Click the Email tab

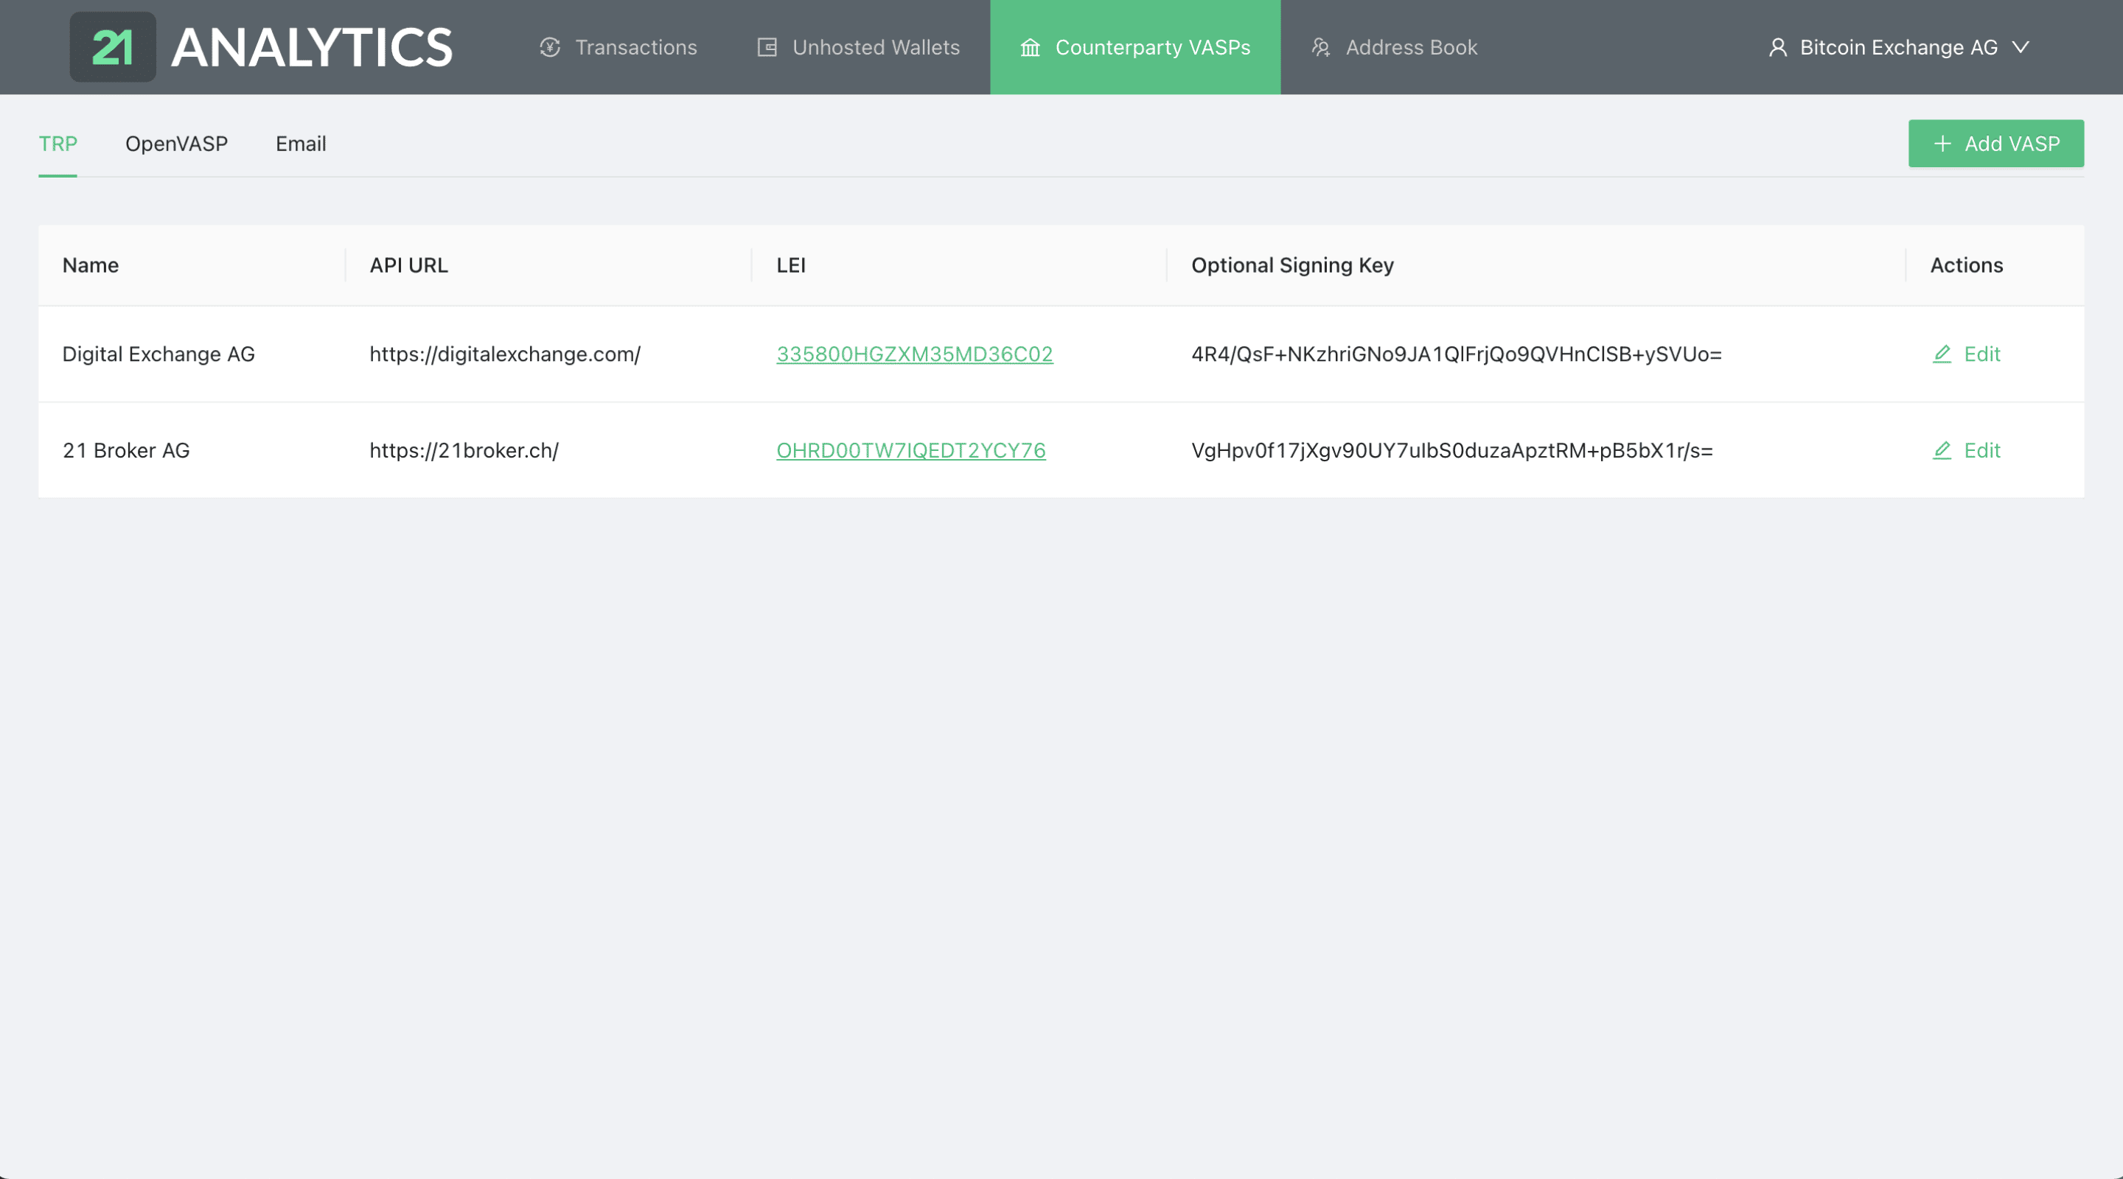(x=301, y=142)
